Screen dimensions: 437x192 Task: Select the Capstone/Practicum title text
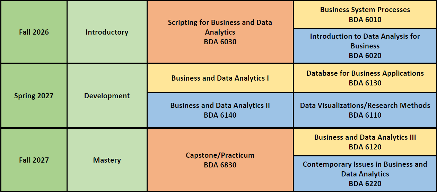pos(220,155)
